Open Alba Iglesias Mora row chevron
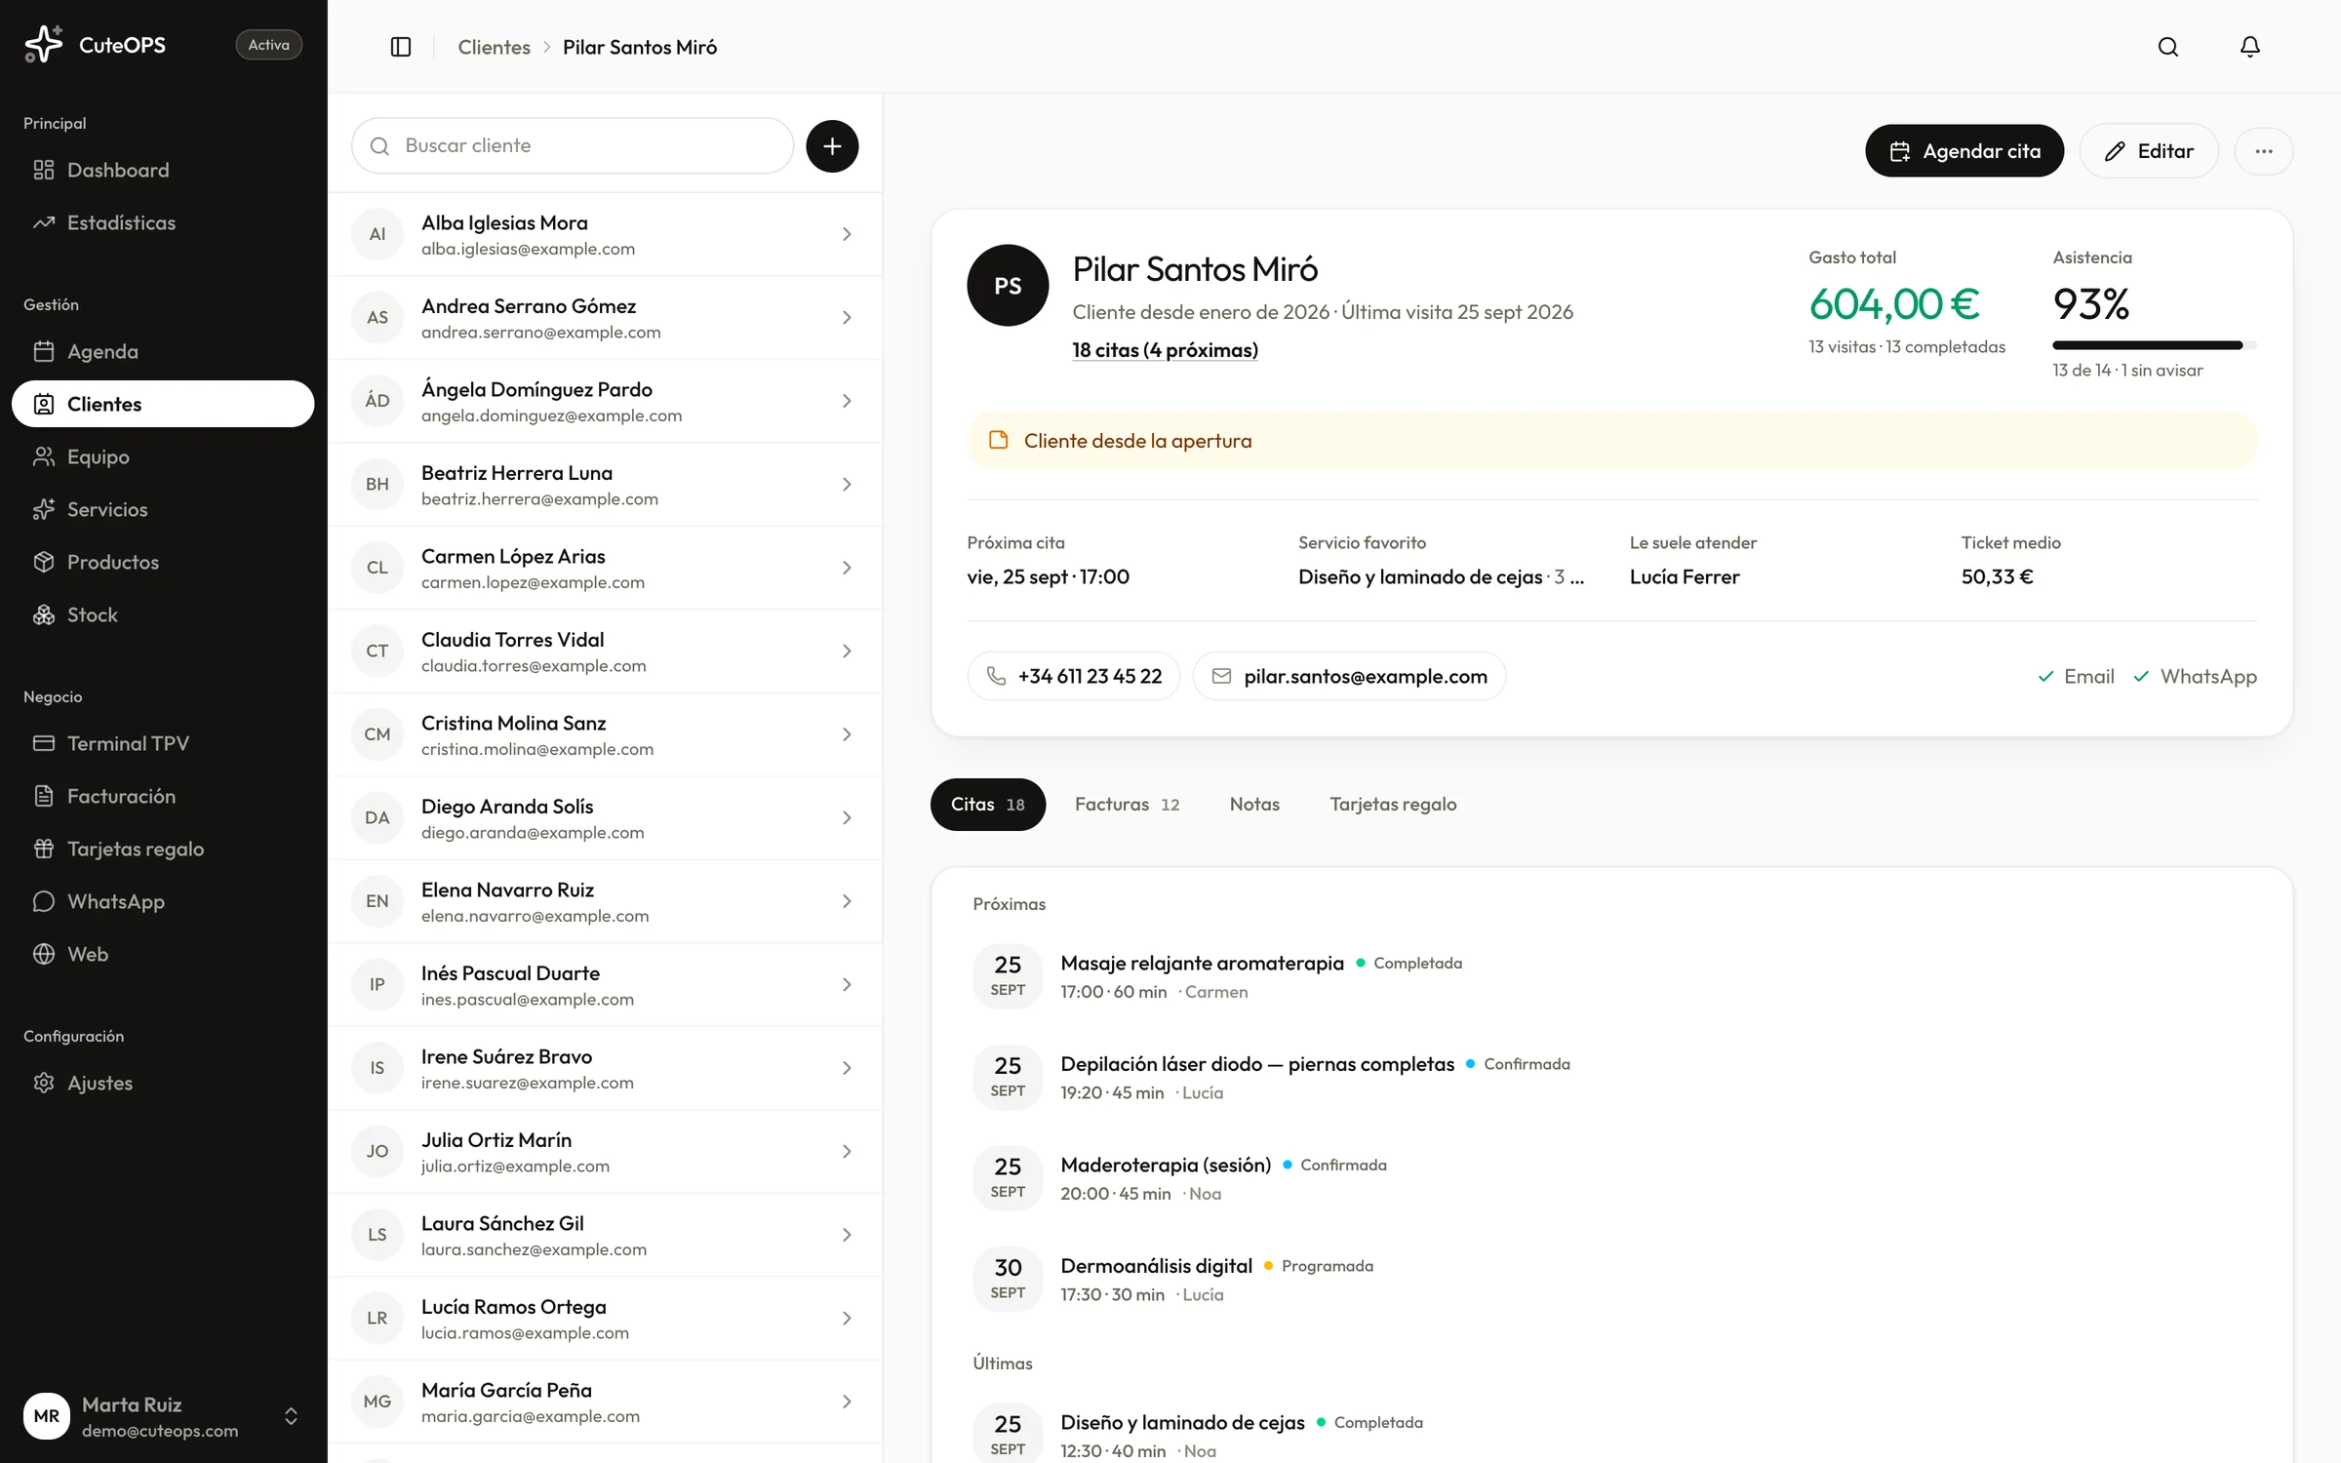Screen dimensions: 2341x1463 coord(847,234)
